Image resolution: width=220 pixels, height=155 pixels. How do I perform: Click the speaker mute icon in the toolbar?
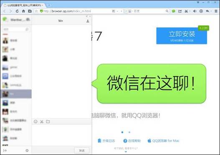pos(195,11)
